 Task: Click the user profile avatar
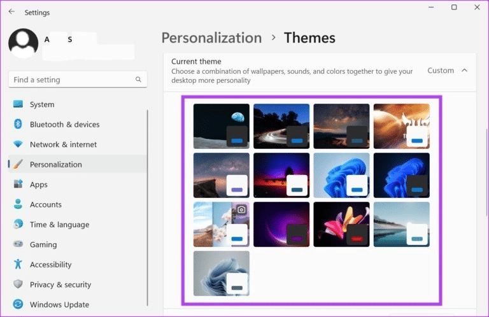24,43
